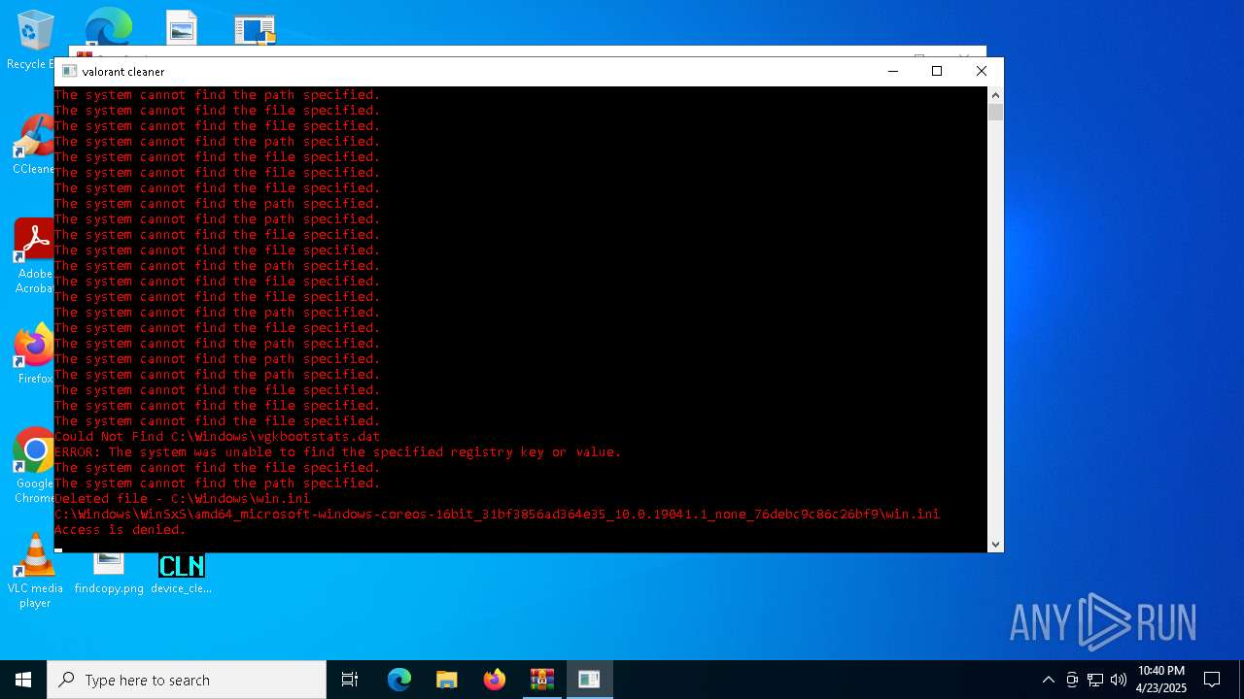The width and height of the screenshot is (1244, 699).
Task: Launch the Firefox desktop shortcut
Action: [34, 353]
